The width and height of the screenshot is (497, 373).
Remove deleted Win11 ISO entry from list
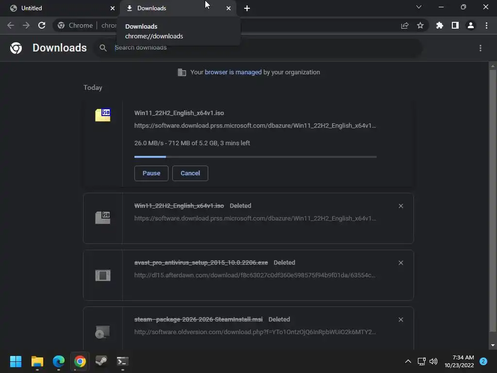click(401, 206)
